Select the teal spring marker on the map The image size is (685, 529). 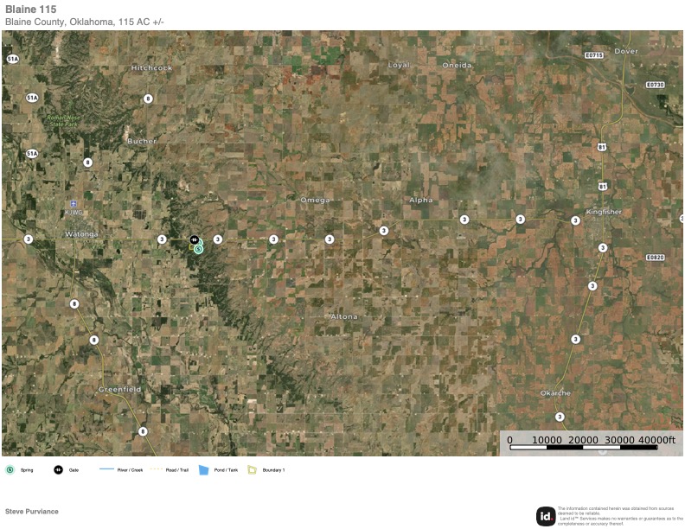(x=198, y=249)
